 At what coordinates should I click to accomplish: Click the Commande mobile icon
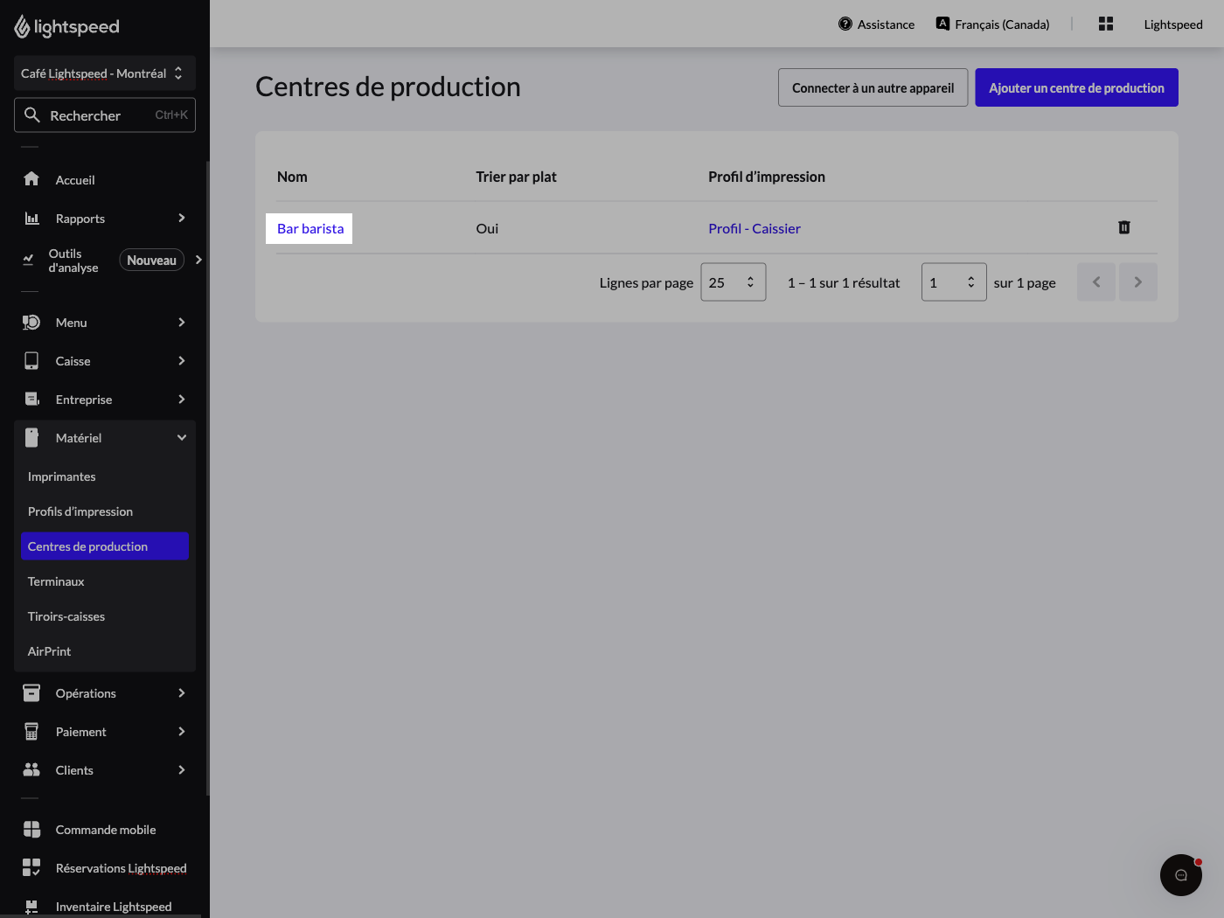[x=31, y=829]
